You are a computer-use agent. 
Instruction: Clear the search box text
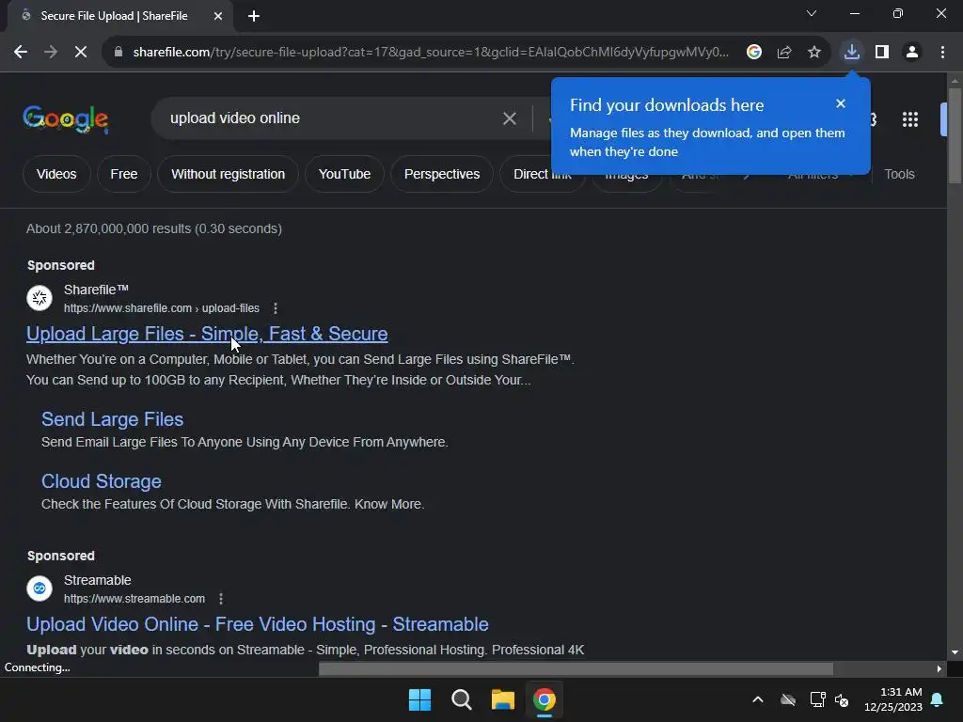tap(509, 118)
